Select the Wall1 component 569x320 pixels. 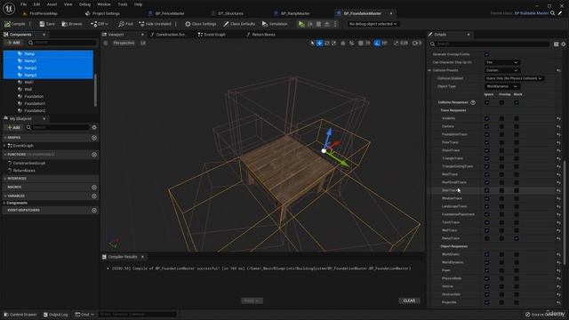point(29,82)
